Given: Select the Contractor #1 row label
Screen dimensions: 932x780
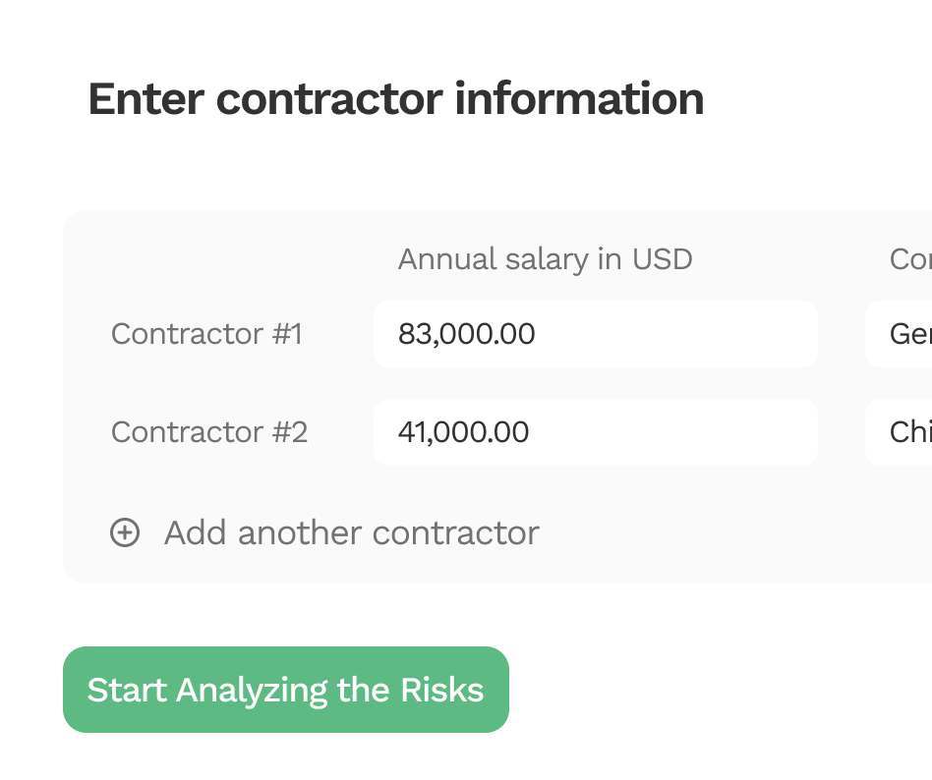Looking at the screenshot, I should pyautogui.click(x=206, y=334).
